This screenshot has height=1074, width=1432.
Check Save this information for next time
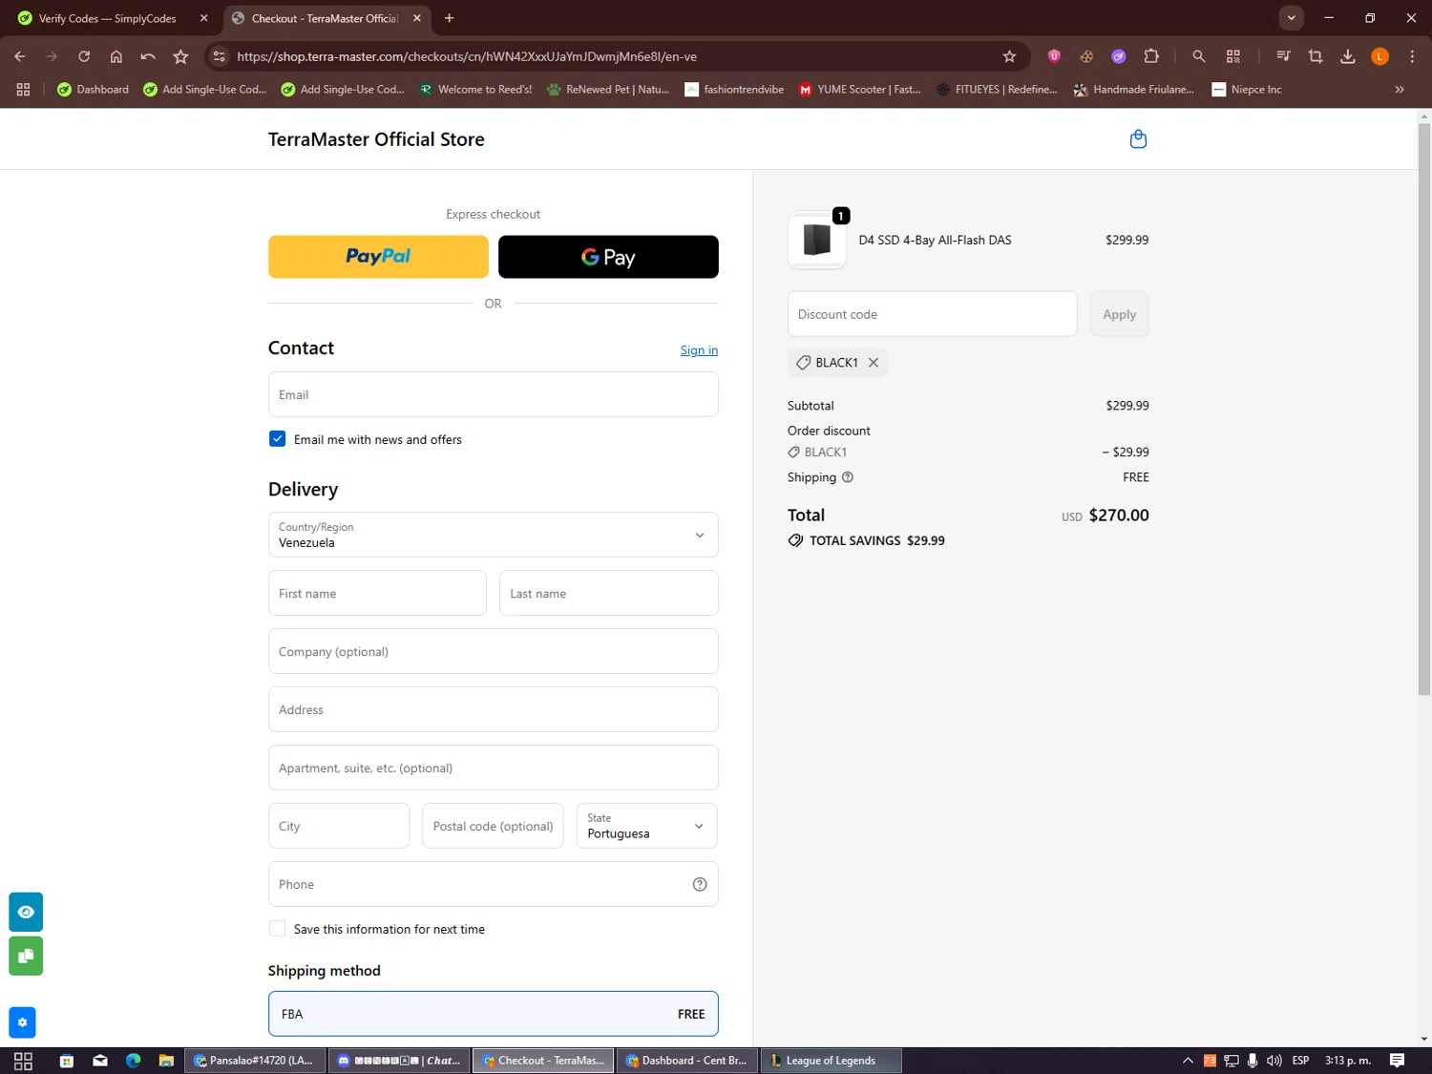click(277, 929)
